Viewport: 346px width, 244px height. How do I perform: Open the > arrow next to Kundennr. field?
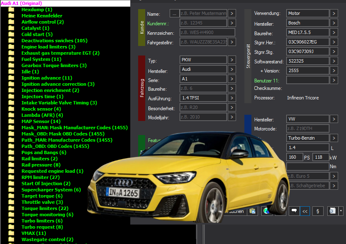point(231,23)
